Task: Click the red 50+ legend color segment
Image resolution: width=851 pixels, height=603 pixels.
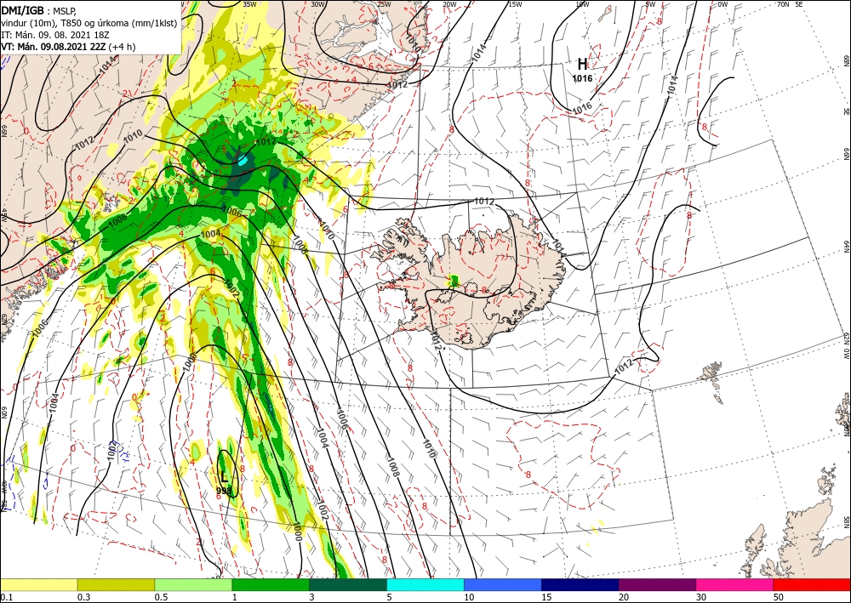Action: (x=812, y=584)
